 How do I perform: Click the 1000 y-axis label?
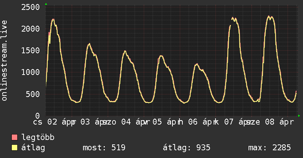pos(31,72)
